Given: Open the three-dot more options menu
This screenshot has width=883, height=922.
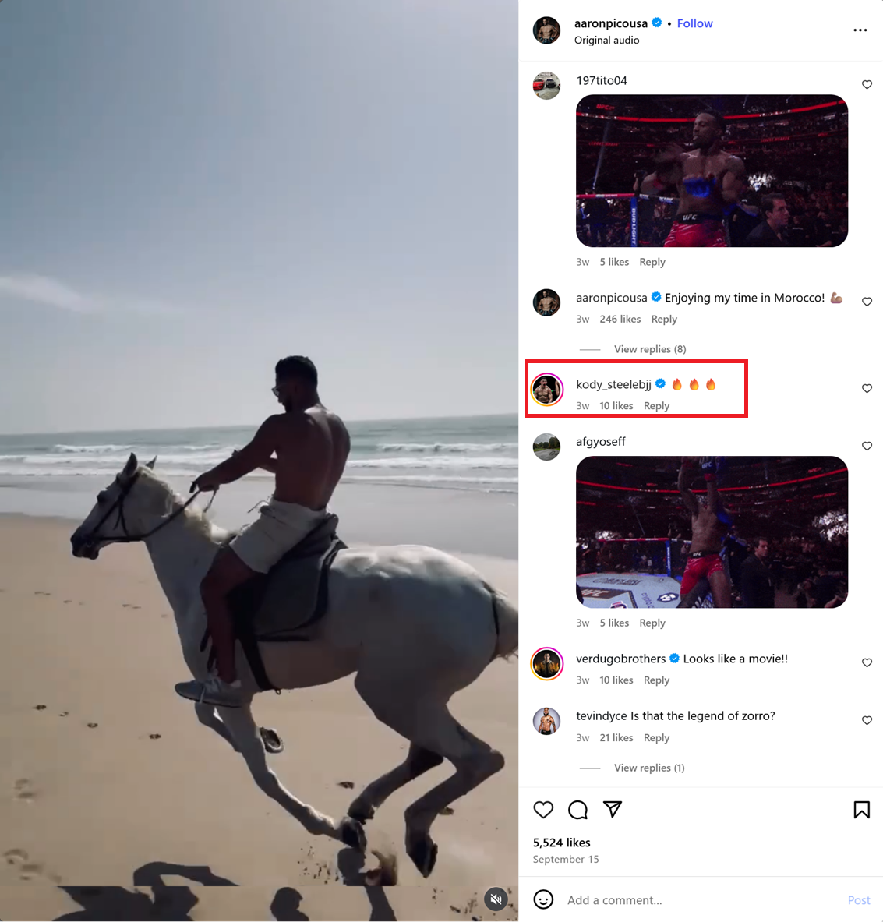Looking at the screenshot, I should click(860, 30).
